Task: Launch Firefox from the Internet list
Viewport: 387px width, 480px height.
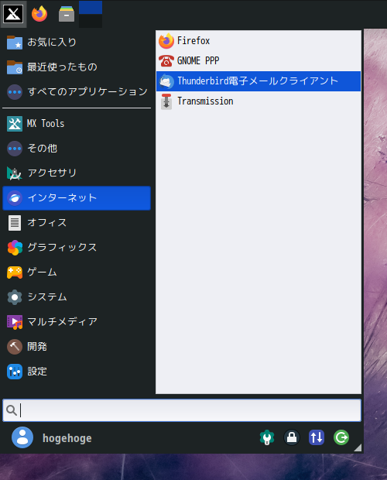Action: click(x=259, y=41)
